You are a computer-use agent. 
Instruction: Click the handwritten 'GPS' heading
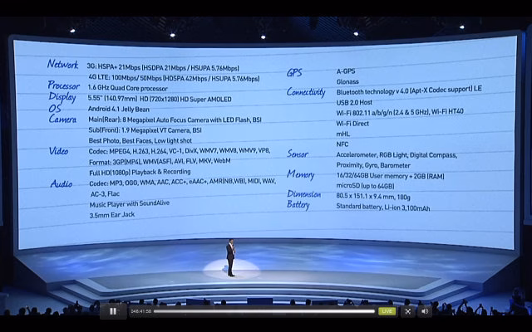(x=294, y=72)
